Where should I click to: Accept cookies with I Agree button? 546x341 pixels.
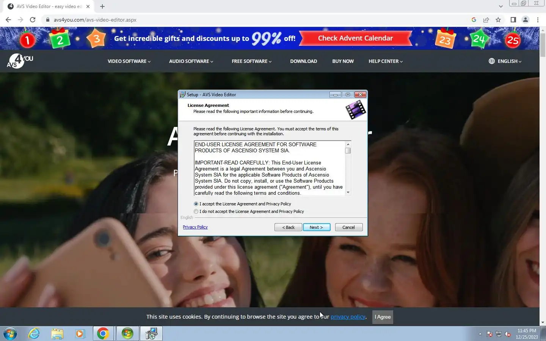[x=383, y=317]
